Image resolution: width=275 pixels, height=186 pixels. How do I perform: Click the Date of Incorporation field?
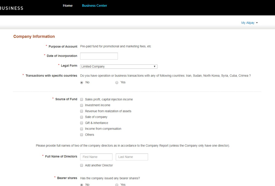click(99, 56)
